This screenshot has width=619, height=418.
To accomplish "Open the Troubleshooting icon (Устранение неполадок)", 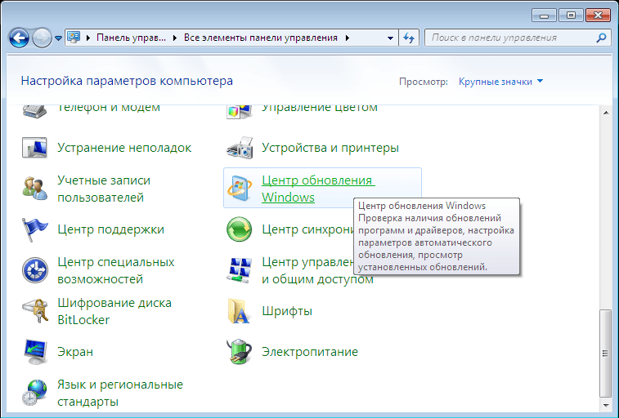I will tap(34, 148).
